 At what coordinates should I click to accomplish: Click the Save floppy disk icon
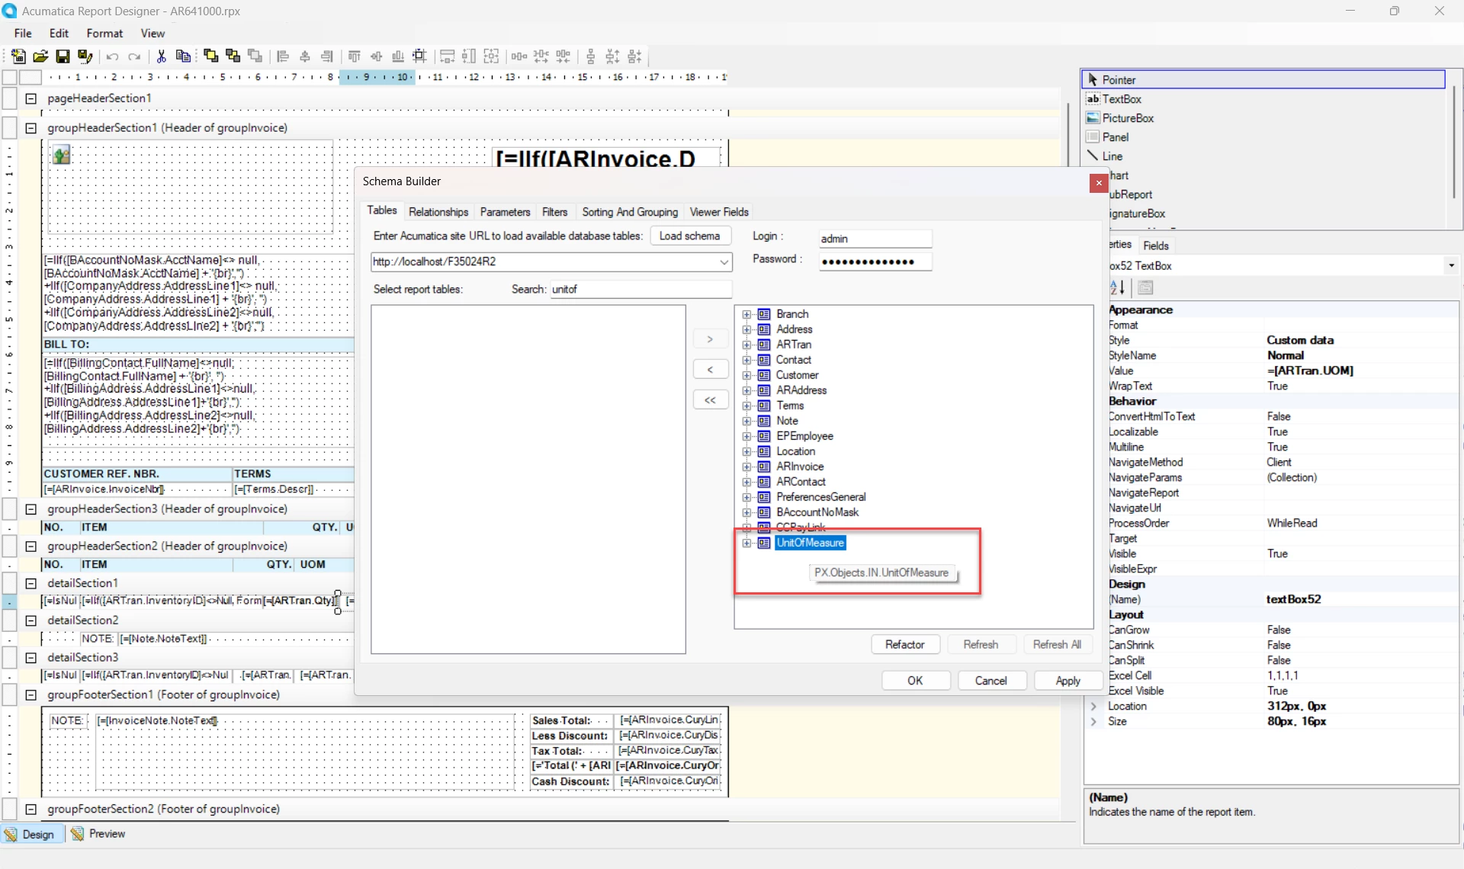63,56
